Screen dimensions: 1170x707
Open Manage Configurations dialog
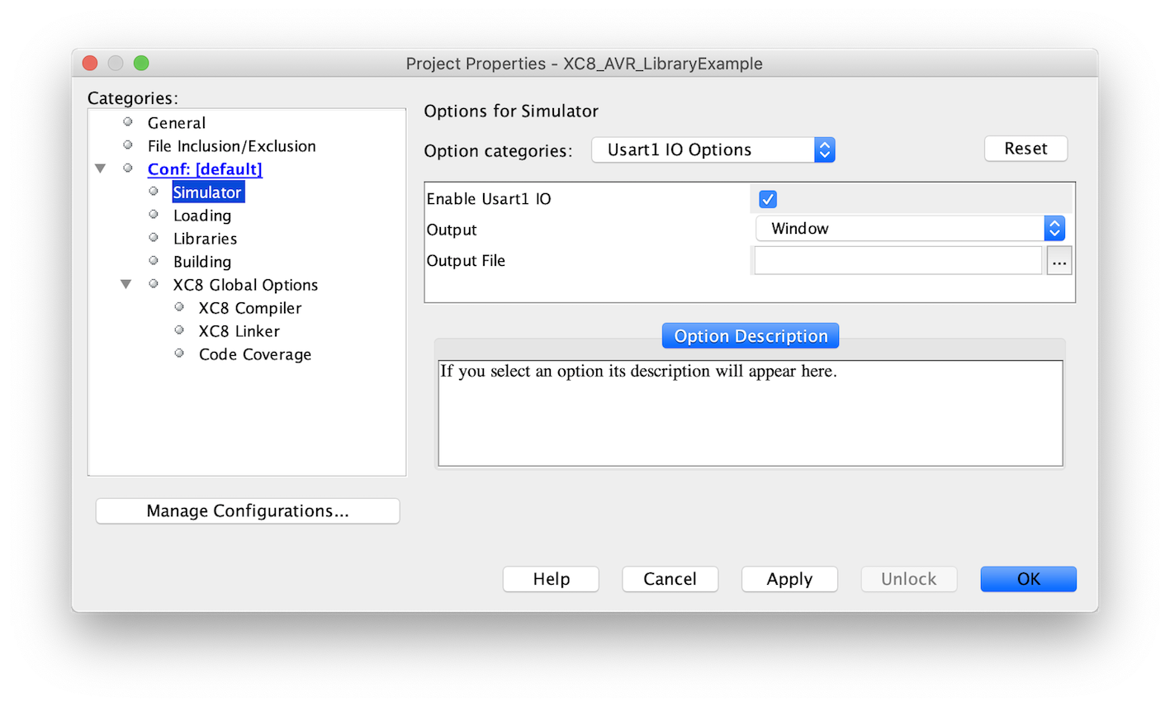(248, 511)
